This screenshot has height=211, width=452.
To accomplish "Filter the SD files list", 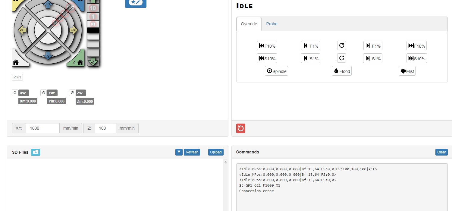I will tap(179, 152).
